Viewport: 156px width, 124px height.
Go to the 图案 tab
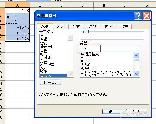click(108, 27)
